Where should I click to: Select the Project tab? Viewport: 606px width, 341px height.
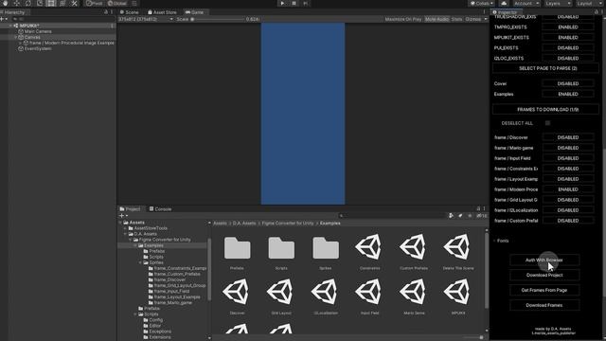pos(131,208)
